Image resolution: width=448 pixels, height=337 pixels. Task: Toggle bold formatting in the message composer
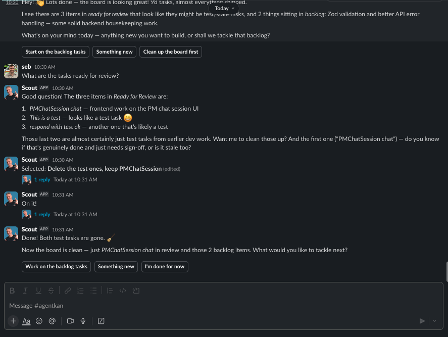pyautogui.click(x=12, y=291)
